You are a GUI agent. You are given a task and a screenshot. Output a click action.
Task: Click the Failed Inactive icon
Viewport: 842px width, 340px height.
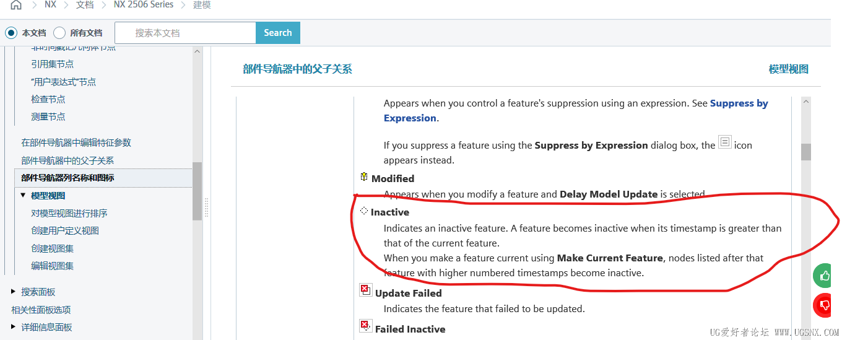coord(365,326)
